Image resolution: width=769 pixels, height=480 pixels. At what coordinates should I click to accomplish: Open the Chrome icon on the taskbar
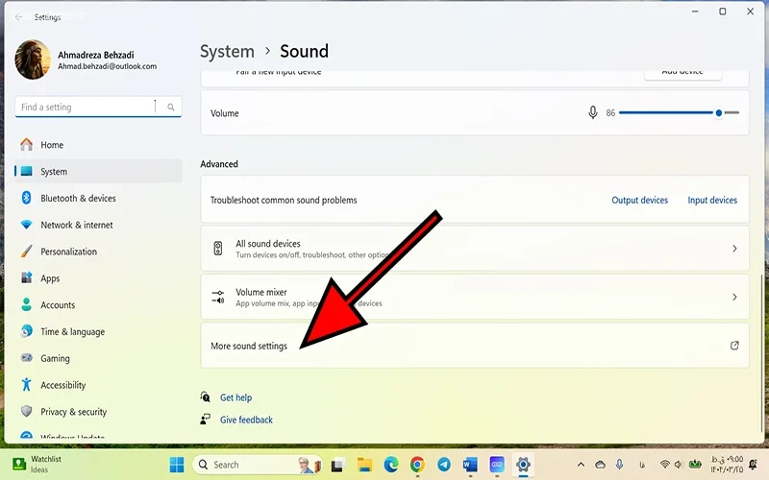point(417,465)
